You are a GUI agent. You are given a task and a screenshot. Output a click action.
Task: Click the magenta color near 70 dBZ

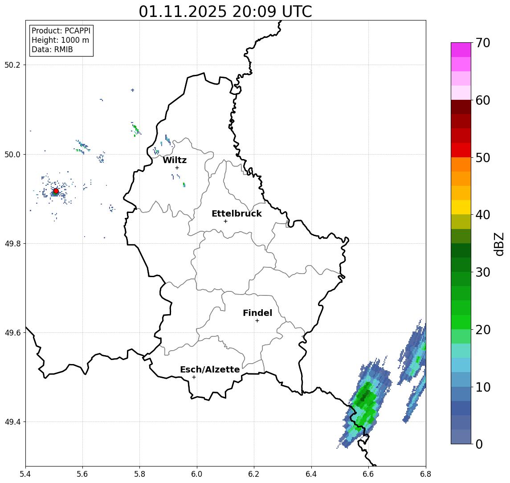[461, 50]
